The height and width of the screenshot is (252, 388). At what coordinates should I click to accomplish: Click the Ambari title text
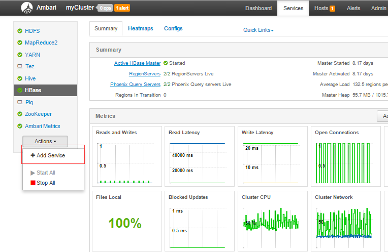46,8
